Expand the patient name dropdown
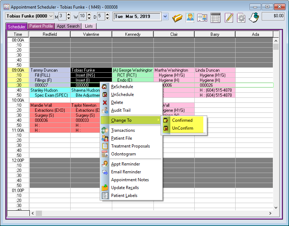Image resolution: width=289 pixels, height=226 pixels. pos(51,16)
